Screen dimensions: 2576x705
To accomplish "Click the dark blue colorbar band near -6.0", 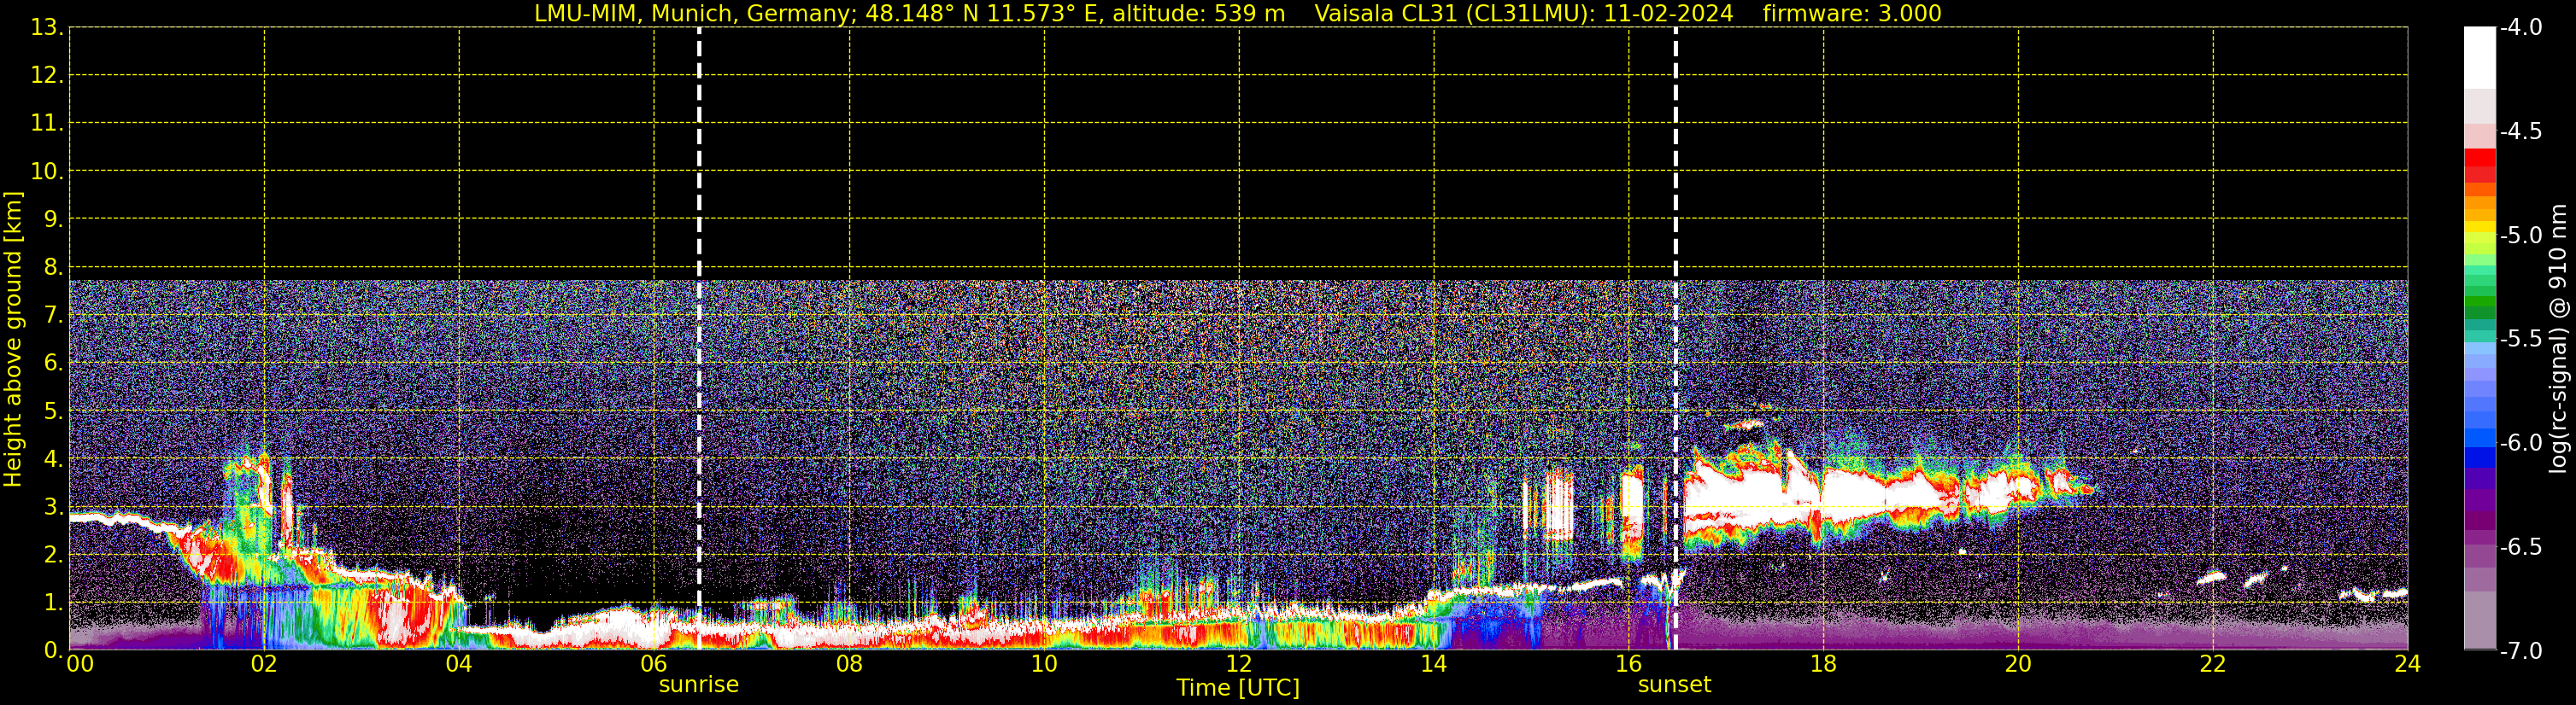I will click(2479, 457).
